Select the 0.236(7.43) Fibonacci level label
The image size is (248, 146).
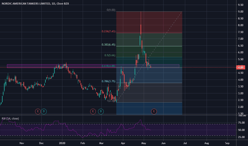(109, 31)
